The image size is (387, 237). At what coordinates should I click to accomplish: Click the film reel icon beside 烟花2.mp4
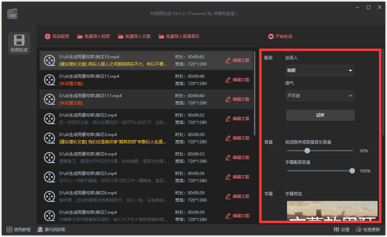49,118
